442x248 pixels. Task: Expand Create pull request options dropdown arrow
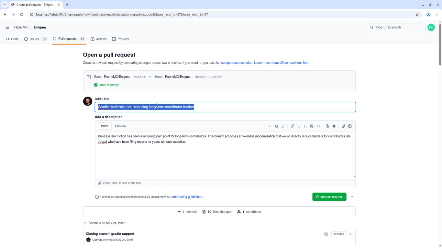[x=352, y=197]
